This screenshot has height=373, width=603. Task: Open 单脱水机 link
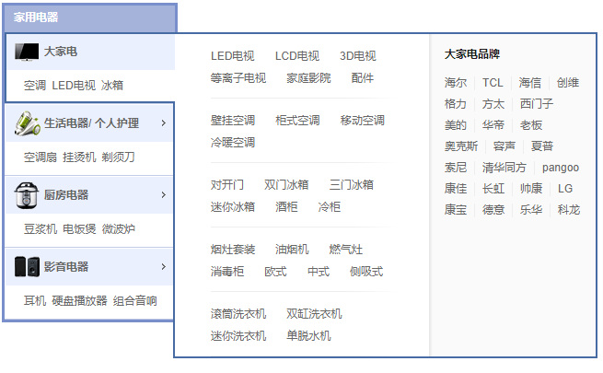[308, 336]
